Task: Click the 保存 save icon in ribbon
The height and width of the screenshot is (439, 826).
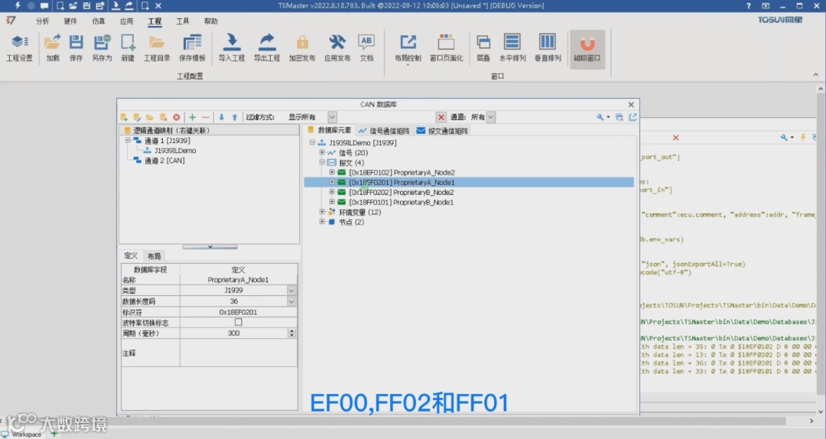Action: click(x=76, y=48)
